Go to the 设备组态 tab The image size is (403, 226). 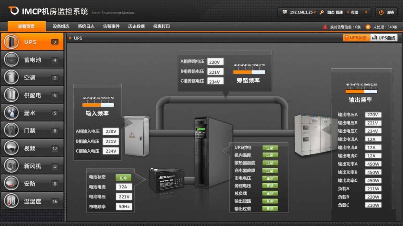[61, 27]
